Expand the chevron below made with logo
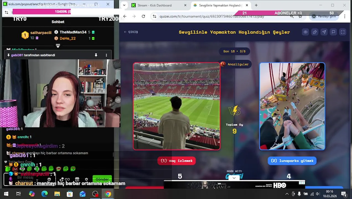 click(234, 178)
